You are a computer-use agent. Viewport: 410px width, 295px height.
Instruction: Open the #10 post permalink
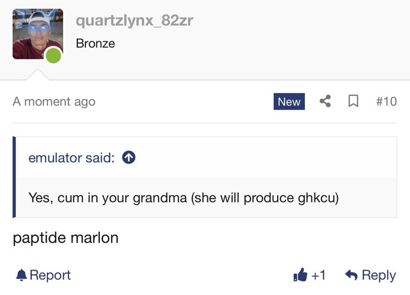tap(386, 101)
